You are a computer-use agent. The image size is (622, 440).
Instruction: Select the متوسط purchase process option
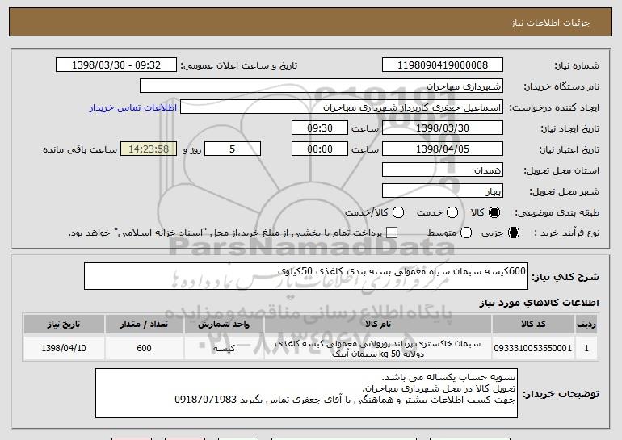tap(466, 233)
